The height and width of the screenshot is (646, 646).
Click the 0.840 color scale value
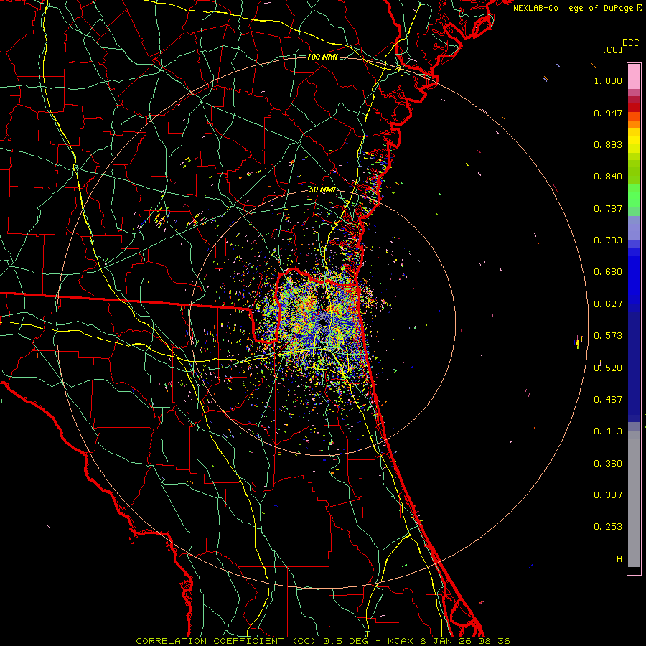[608, 177]
